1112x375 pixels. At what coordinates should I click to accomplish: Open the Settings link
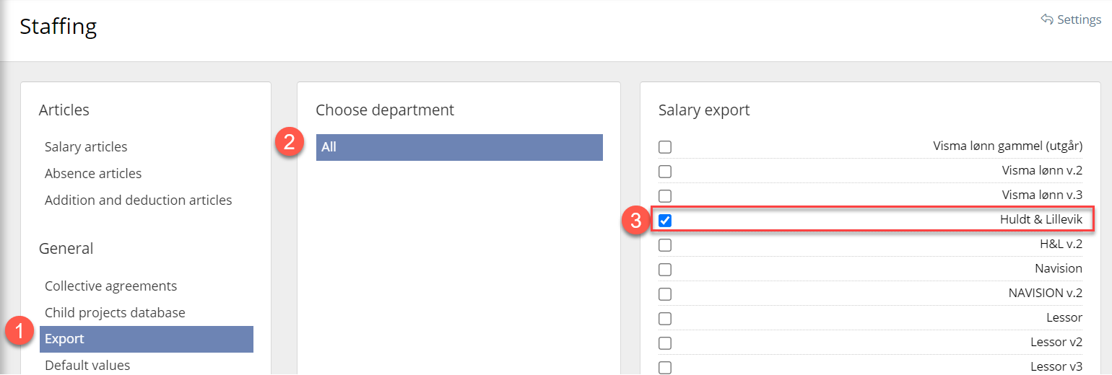coord(1079,19)
